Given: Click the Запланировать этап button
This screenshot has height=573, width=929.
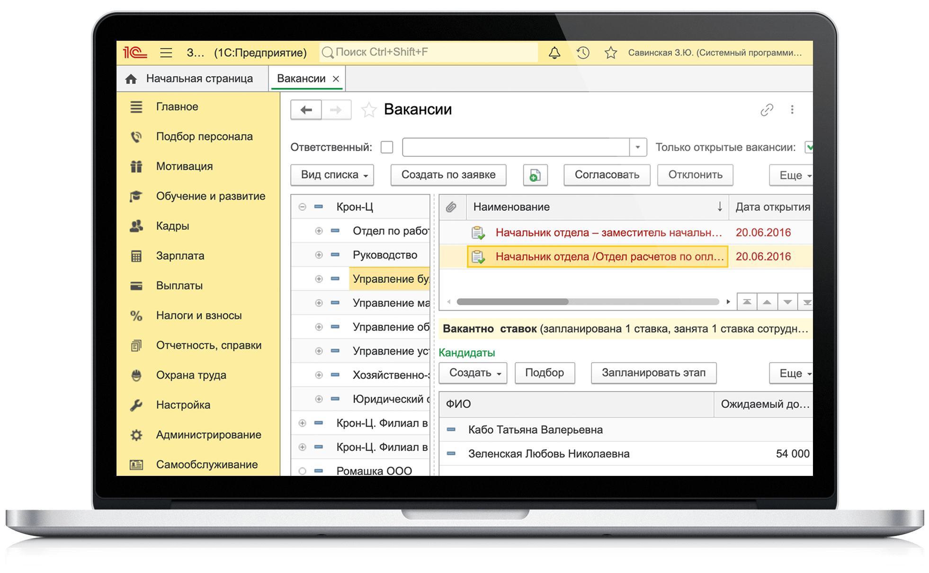Looking at the screenshot, I should (653, 373).
